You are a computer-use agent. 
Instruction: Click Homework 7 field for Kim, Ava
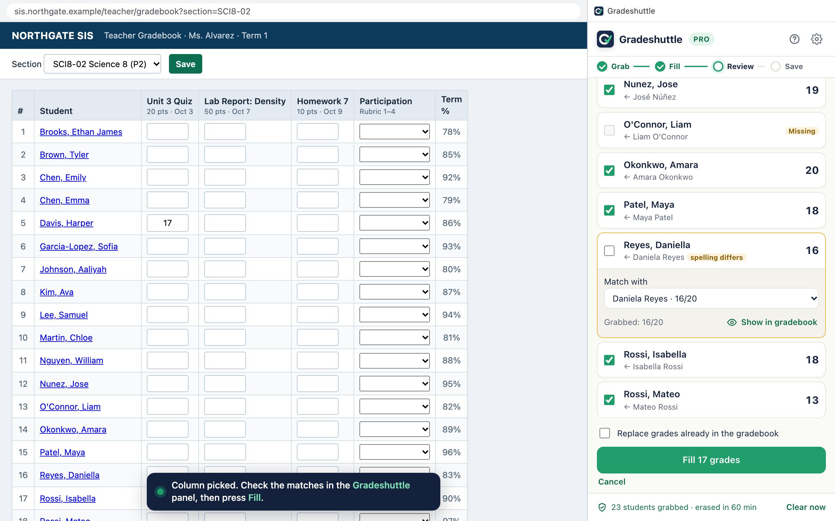coord(317,292)
